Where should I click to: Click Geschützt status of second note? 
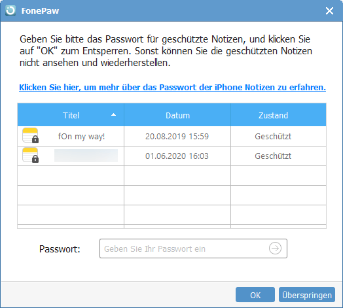pyautogui.click(x=273, y=156)
